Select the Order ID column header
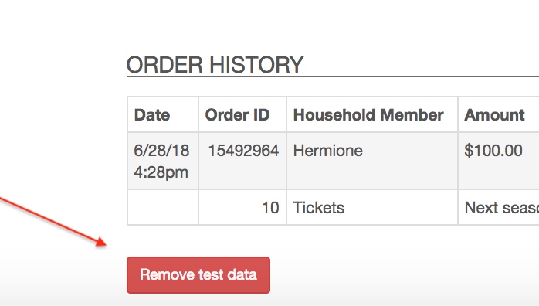The height and width of the screenshot is (306, 539). point(237,115)
